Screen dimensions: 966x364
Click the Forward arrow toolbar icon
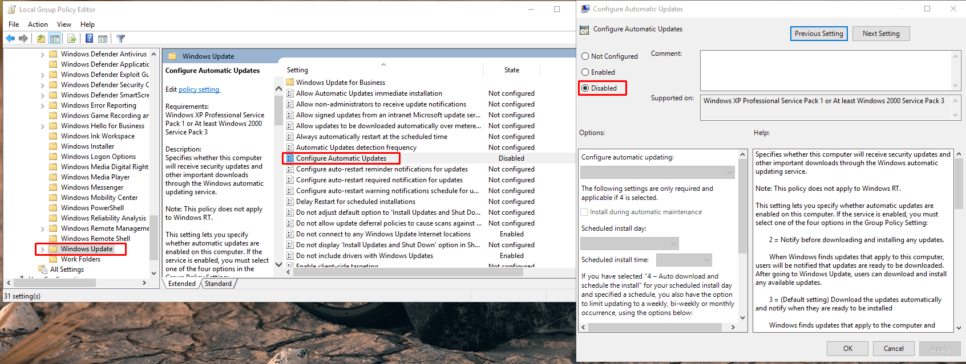(x=23, y=39)
